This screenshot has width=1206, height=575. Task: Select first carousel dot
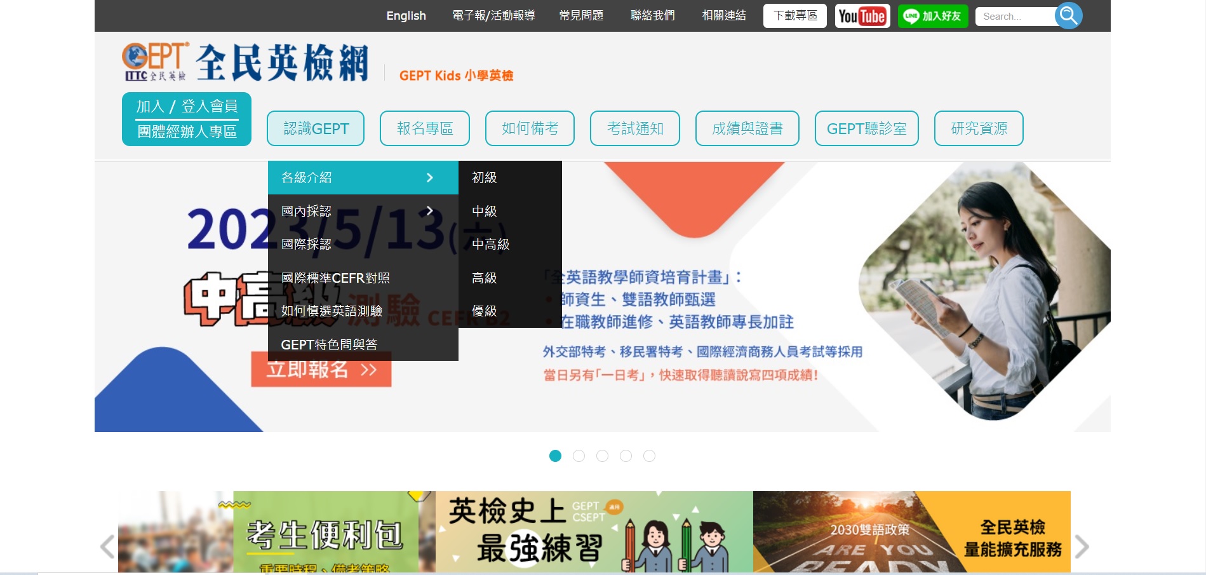click(555, 456)
